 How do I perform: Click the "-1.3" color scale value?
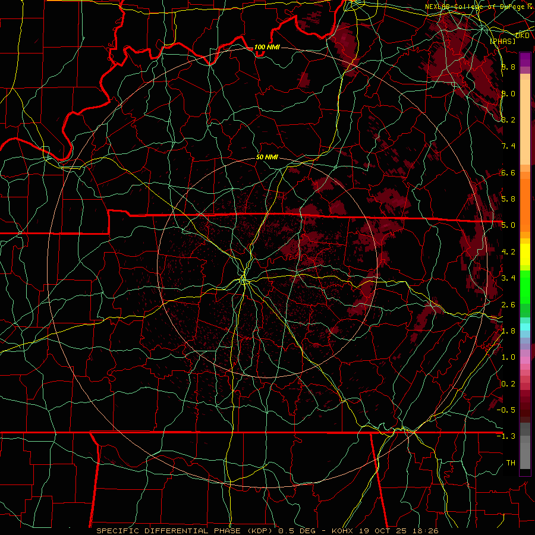506,436
